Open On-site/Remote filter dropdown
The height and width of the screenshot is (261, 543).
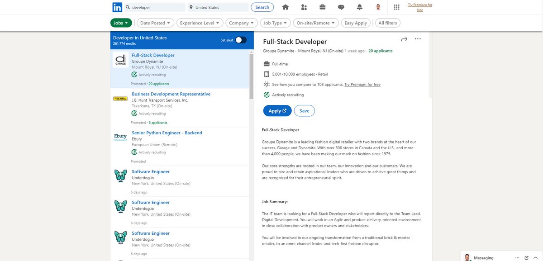click(316, 23)
